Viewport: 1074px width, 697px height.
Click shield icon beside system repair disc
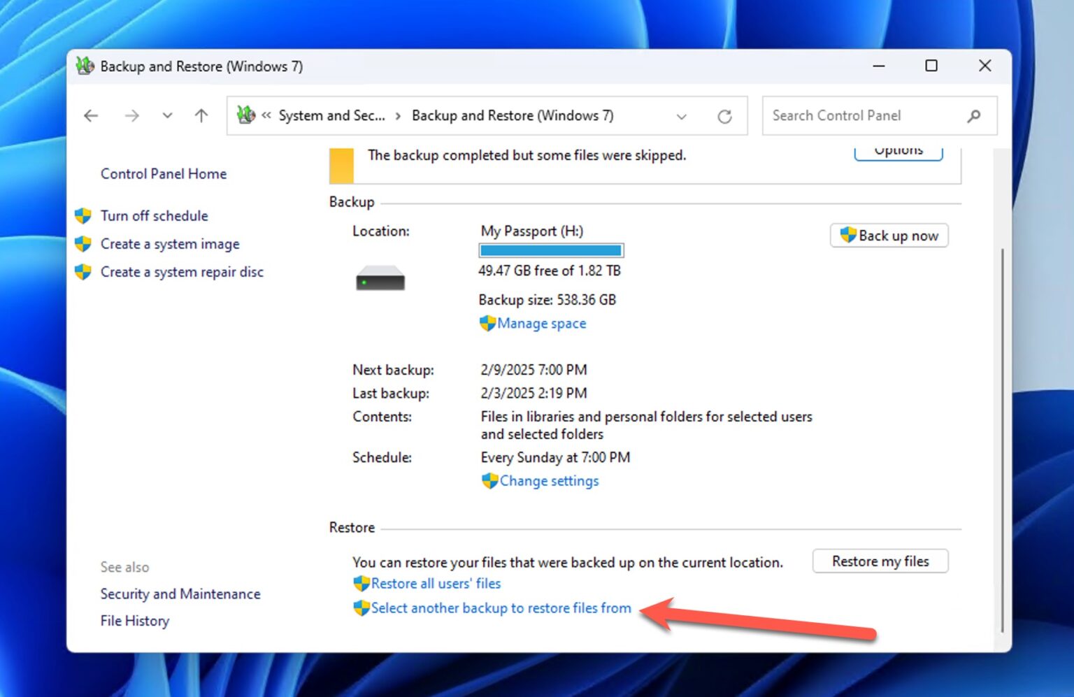(x=83, y=271)
